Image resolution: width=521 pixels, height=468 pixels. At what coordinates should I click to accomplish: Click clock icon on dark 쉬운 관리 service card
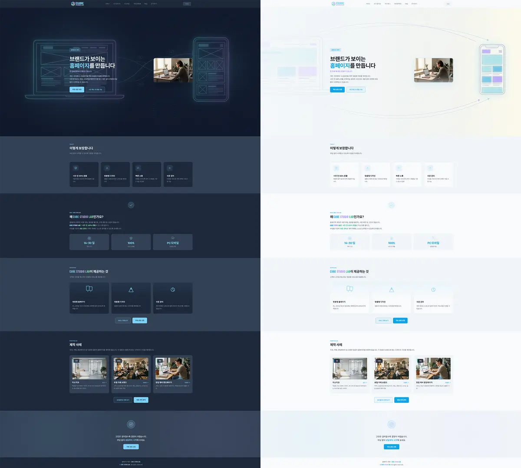[173, 290]
